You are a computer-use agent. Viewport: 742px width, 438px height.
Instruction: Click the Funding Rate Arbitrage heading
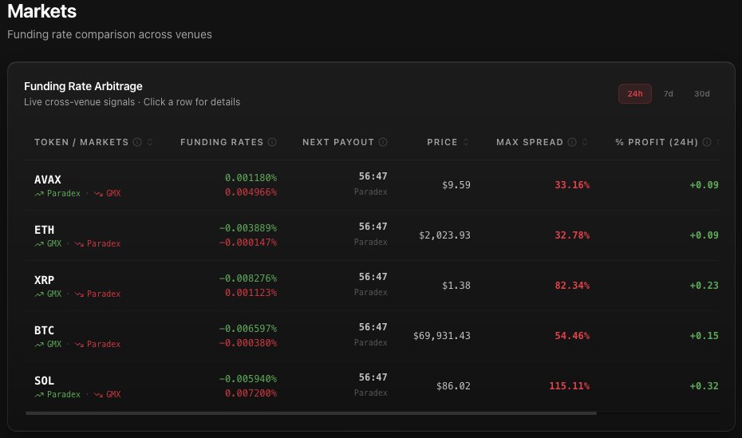click(x=83, y=86)
